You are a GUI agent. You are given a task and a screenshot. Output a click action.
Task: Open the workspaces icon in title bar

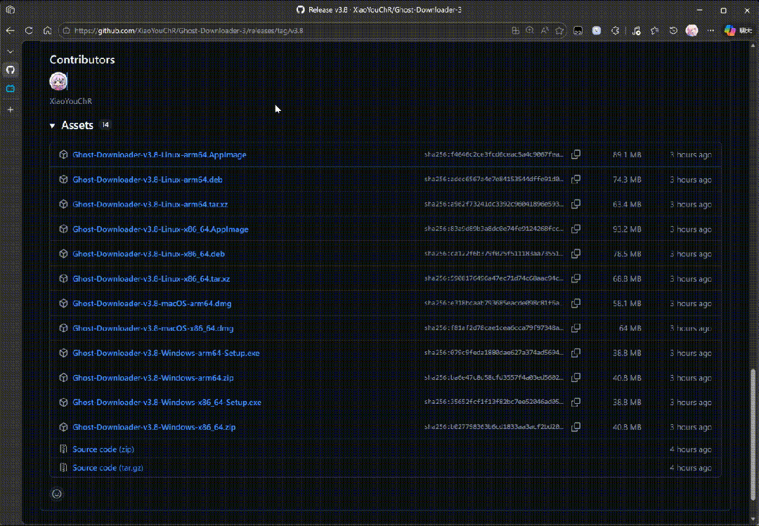(10, 10)
